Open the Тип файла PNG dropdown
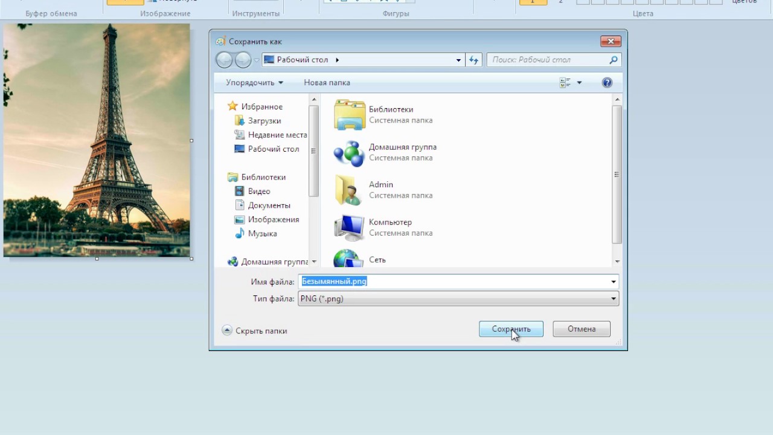The height and width of the screenshot is (435, 773). pos(458,298)
